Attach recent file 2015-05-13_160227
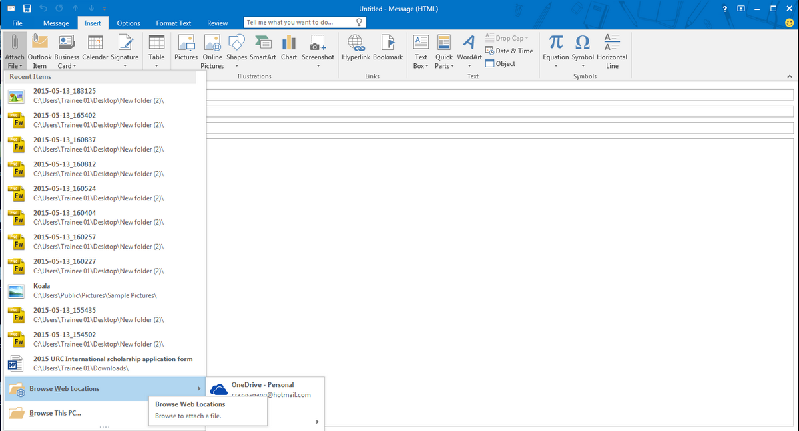 pos(105,266)
